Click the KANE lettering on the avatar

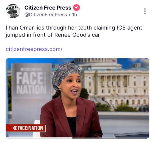point(12,7)
